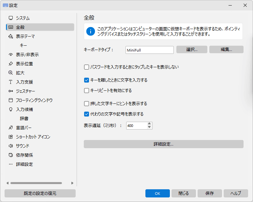
Task: Select 全般 in the sidebar
Action: [40, 27]
